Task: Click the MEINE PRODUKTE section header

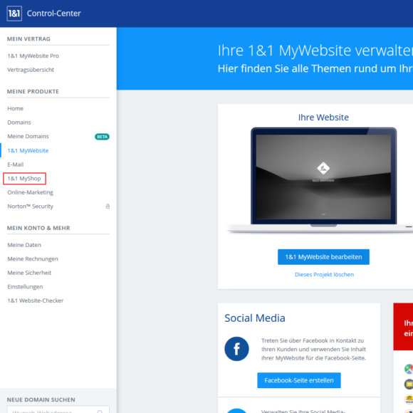Action: point(33,92)
